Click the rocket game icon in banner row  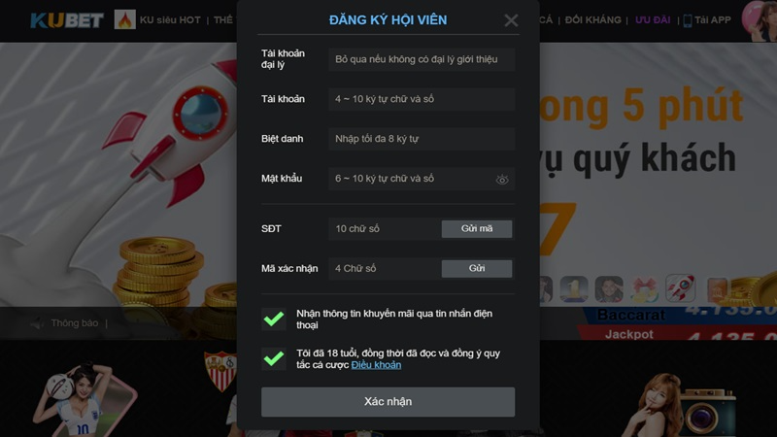(681, 287)
